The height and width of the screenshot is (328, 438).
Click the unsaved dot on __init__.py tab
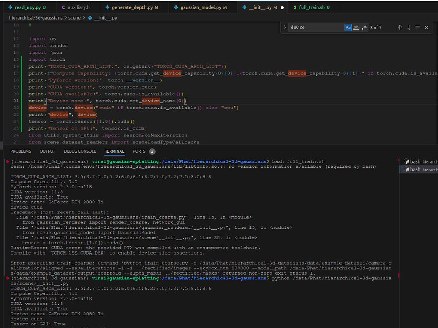pos(282,7)
